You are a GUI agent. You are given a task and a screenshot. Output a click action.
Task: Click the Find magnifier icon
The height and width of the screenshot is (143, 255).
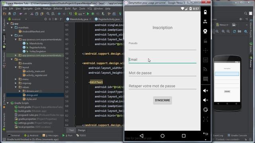point(48,14)
